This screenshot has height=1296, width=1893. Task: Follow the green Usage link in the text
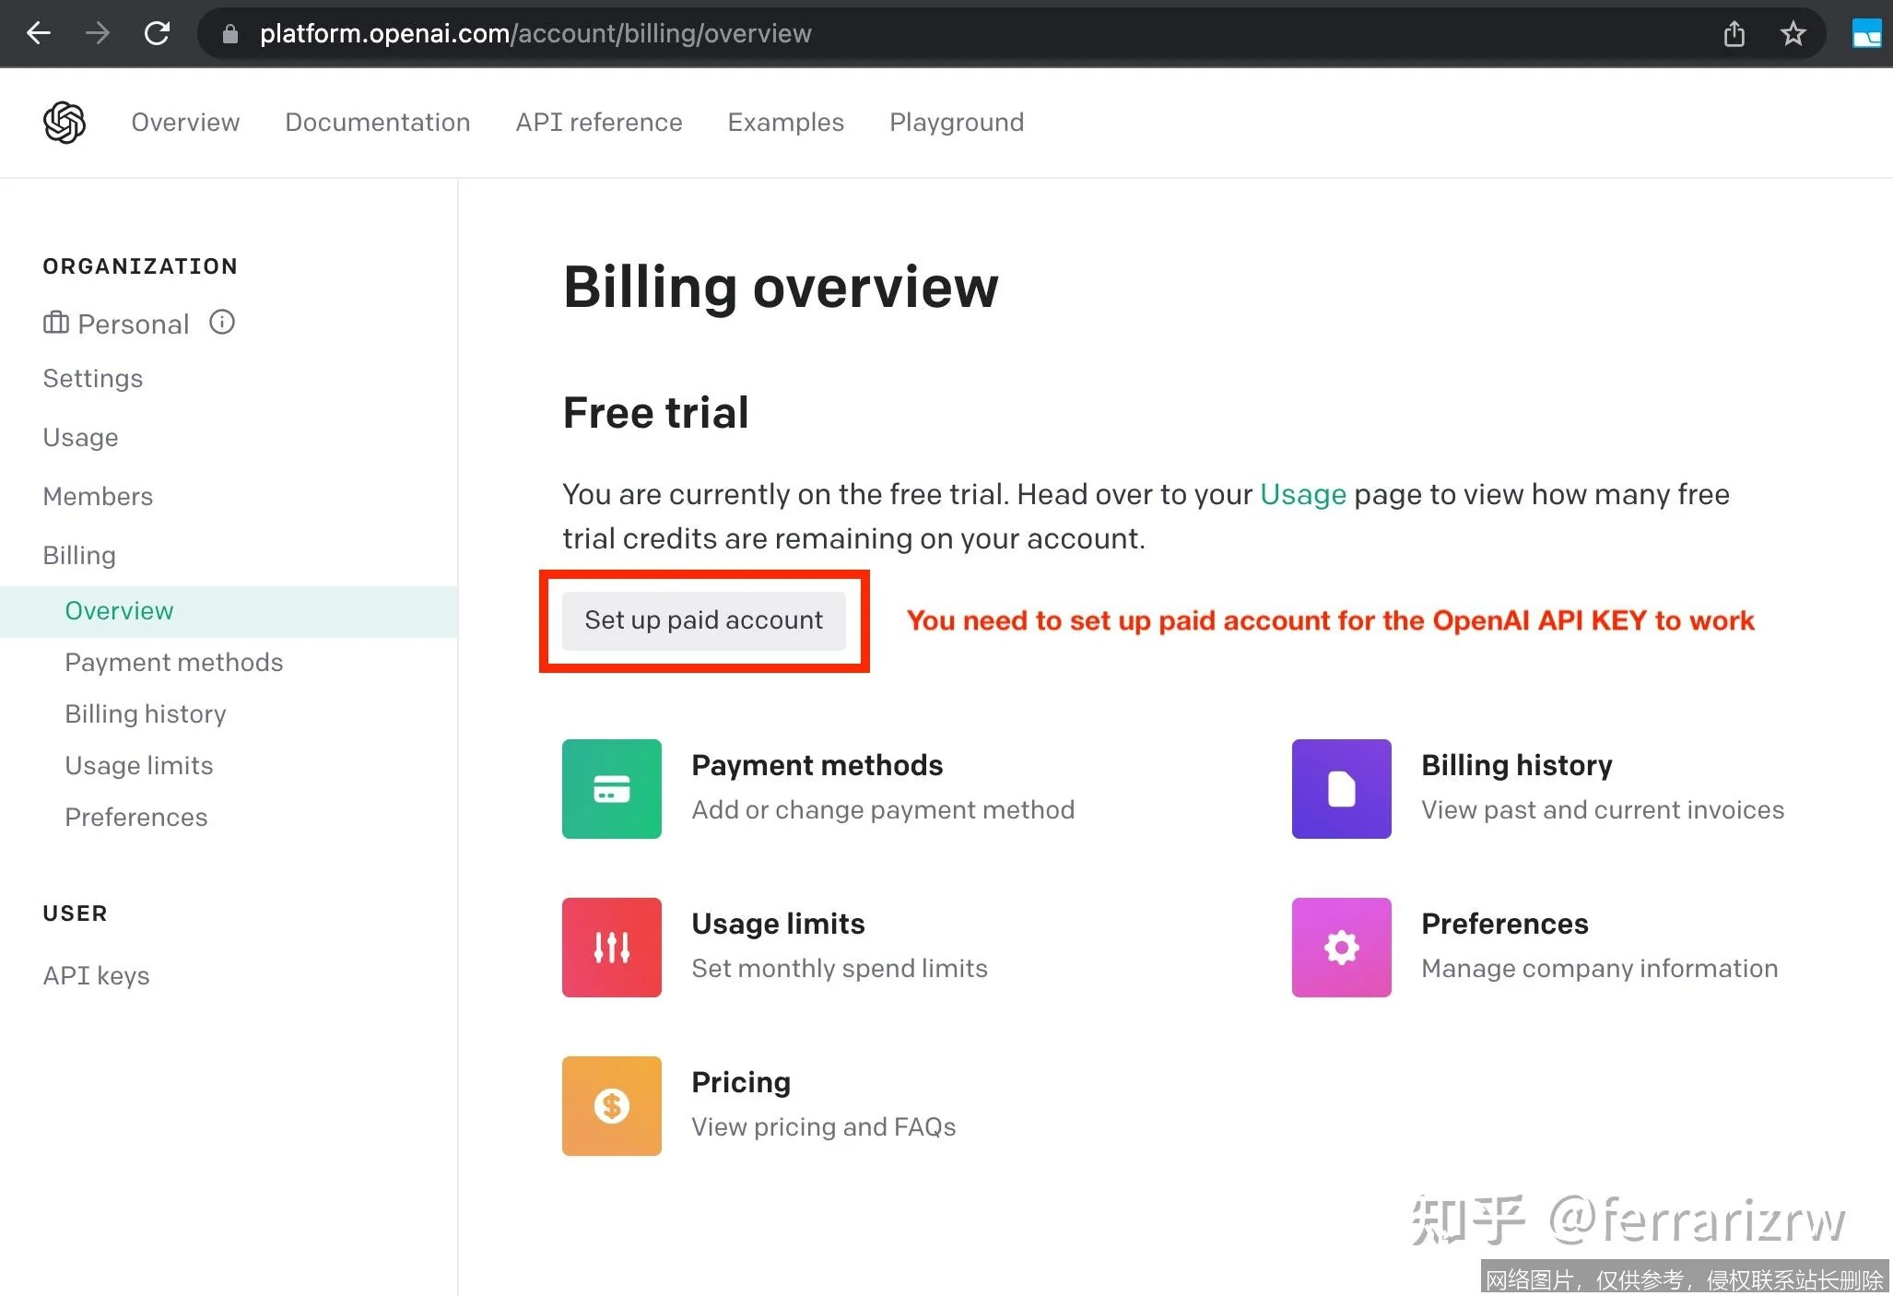[1302, 495]
